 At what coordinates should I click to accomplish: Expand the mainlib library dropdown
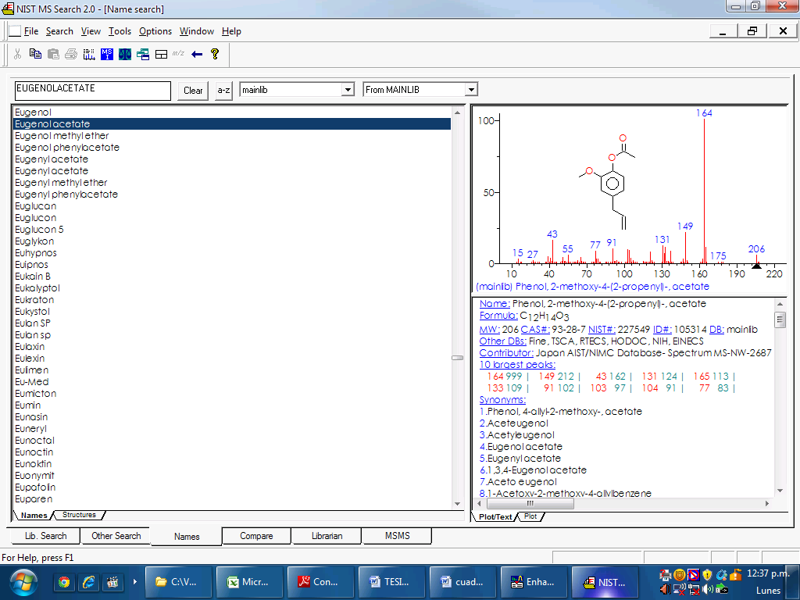click(x=348, y=90)
